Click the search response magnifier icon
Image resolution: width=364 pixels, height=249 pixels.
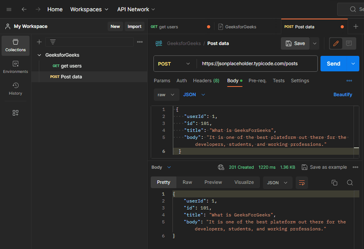click(350, 183)
